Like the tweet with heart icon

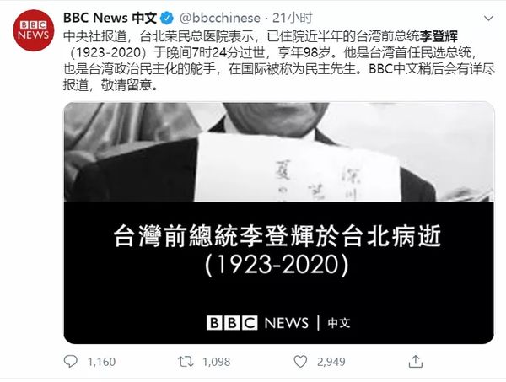tap(300, 362)
